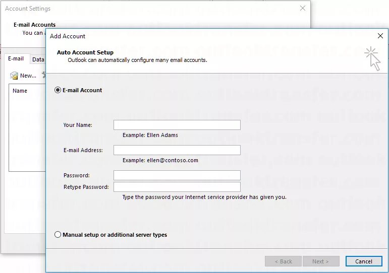Screen dimensions: 389x273
Task: Click the Add Account title bar
Action: pos(202,36)
